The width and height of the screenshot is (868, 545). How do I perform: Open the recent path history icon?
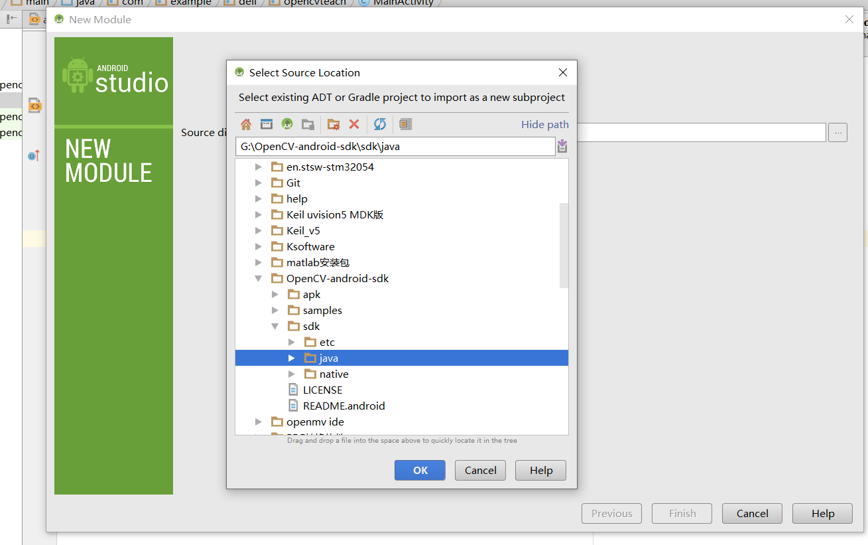coord(562,146)
